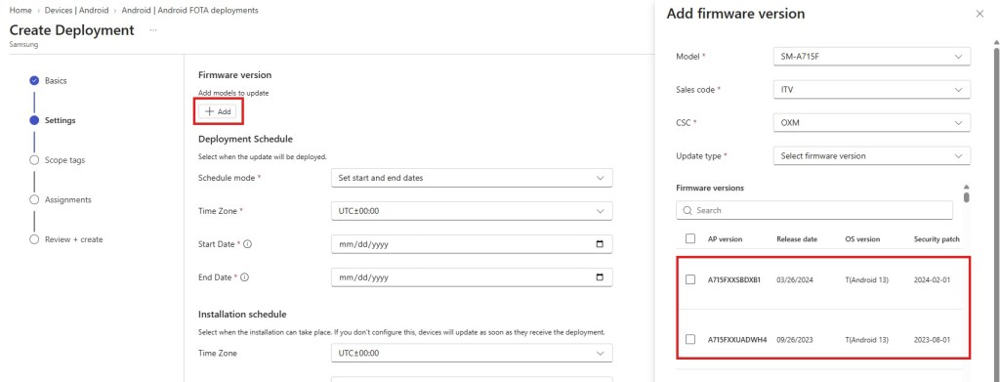Click the firmware list scrollbar thumb
The image size is (1000, 382).
(x=966, y=197)
